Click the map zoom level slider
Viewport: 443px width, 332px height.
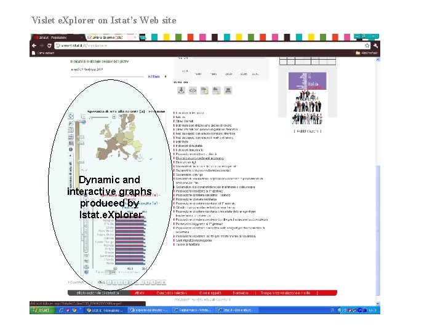(x=98, y=117)
